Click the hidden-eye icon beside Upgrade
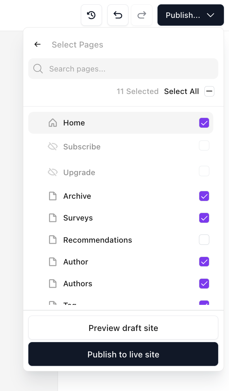Viewport: 229px width, 391px height. (x=53, y=172)
